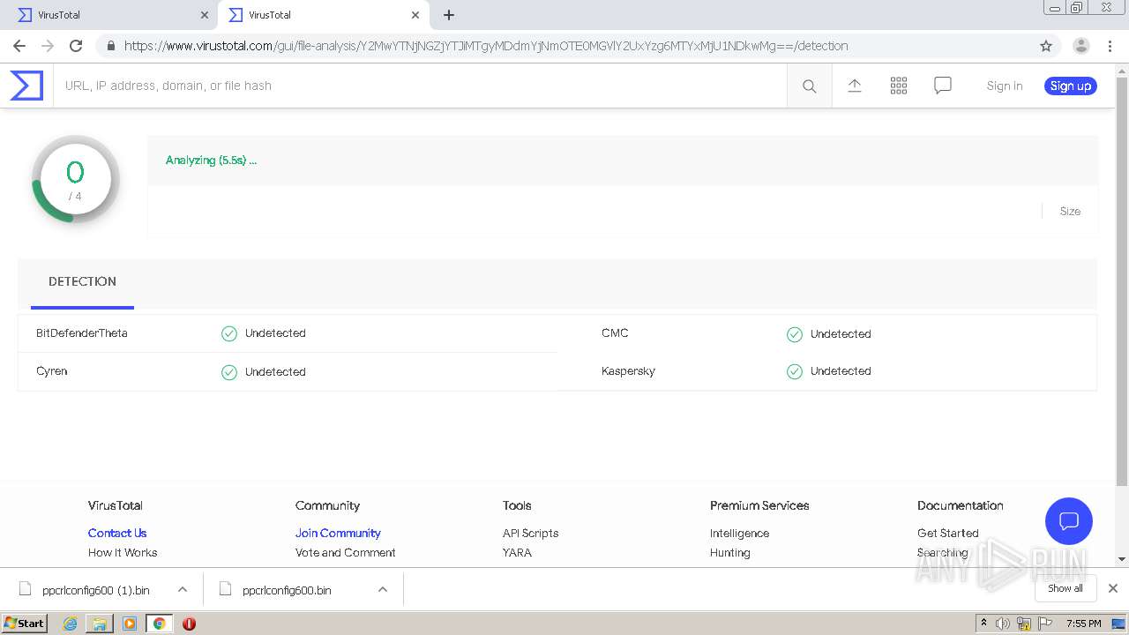Image resolution: width=1129 pixels, height=635 pixels.
Task: Click the Size label
Action: pos(1070,212)
